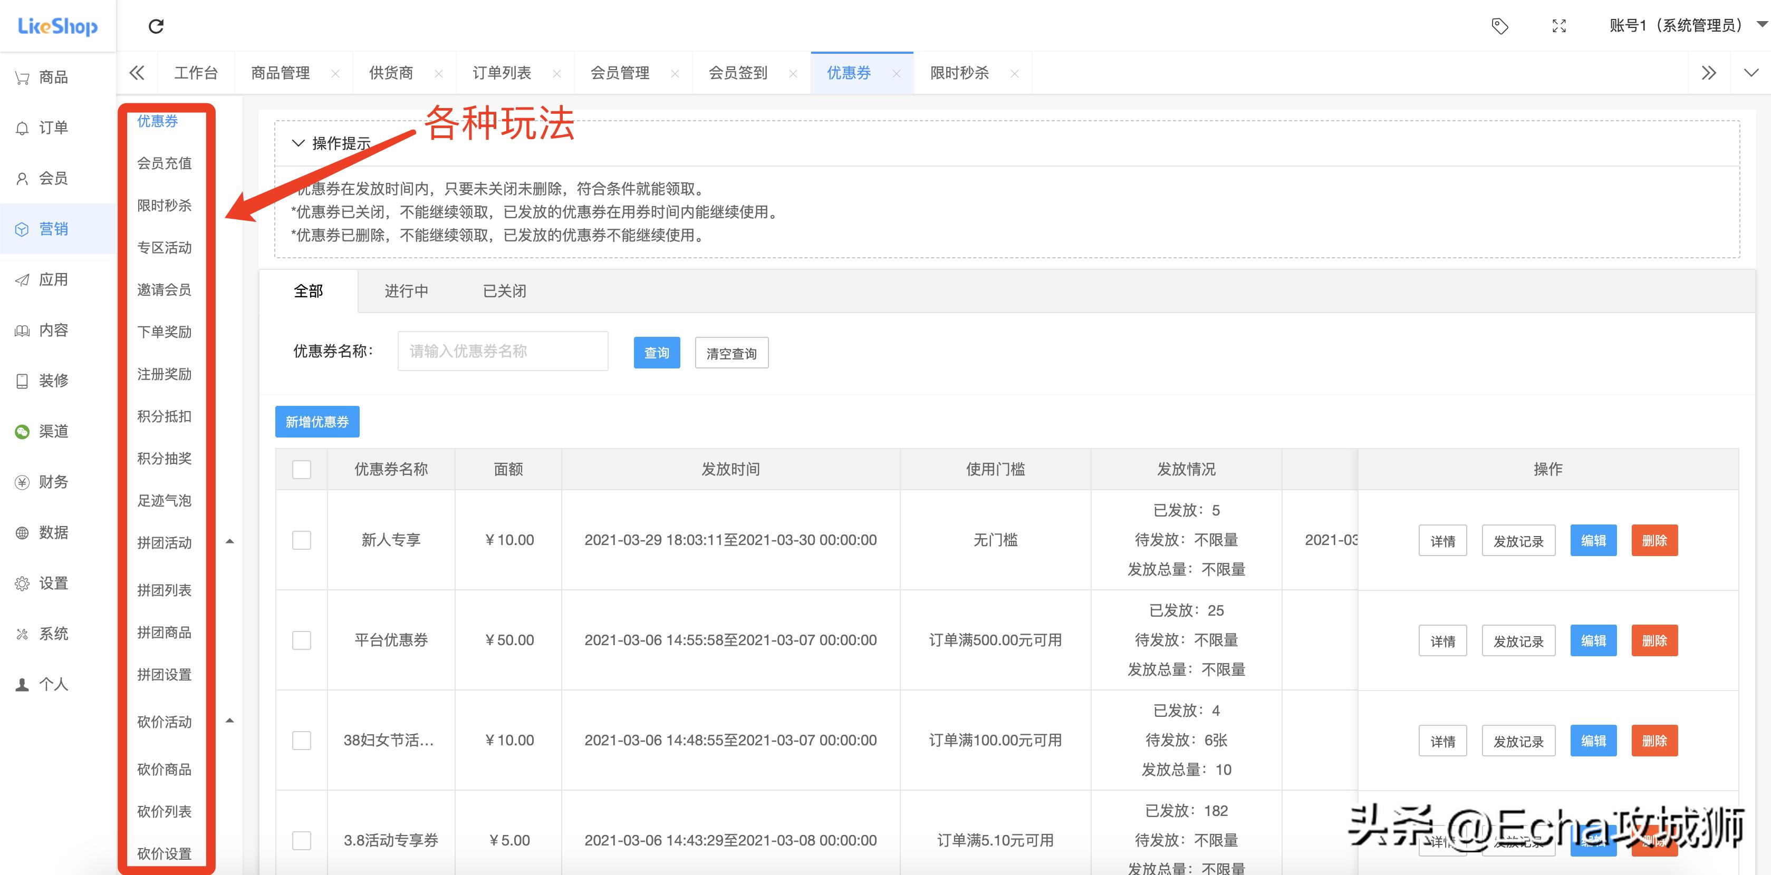Switch to the 进行中 tab
The width and height of the screenshot is (1771, 875).
(x=406, y=291)
